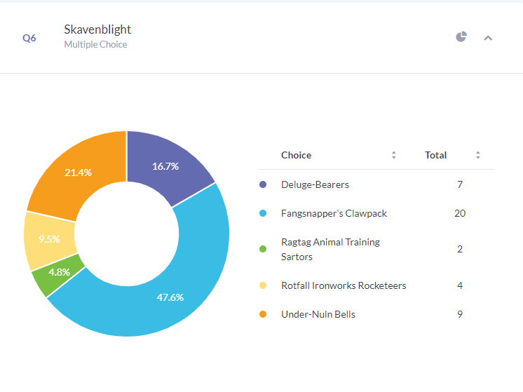Sort by the Total column arrows

click(x=478, y=155)
